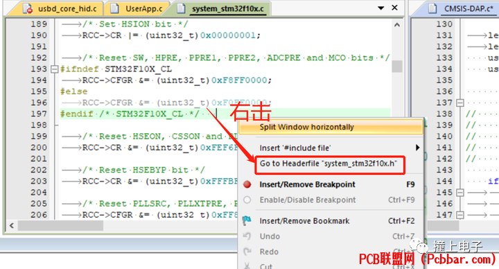Click UserApp.c file icon
Viewport: 499px width, 269px height.
point(114,8)
